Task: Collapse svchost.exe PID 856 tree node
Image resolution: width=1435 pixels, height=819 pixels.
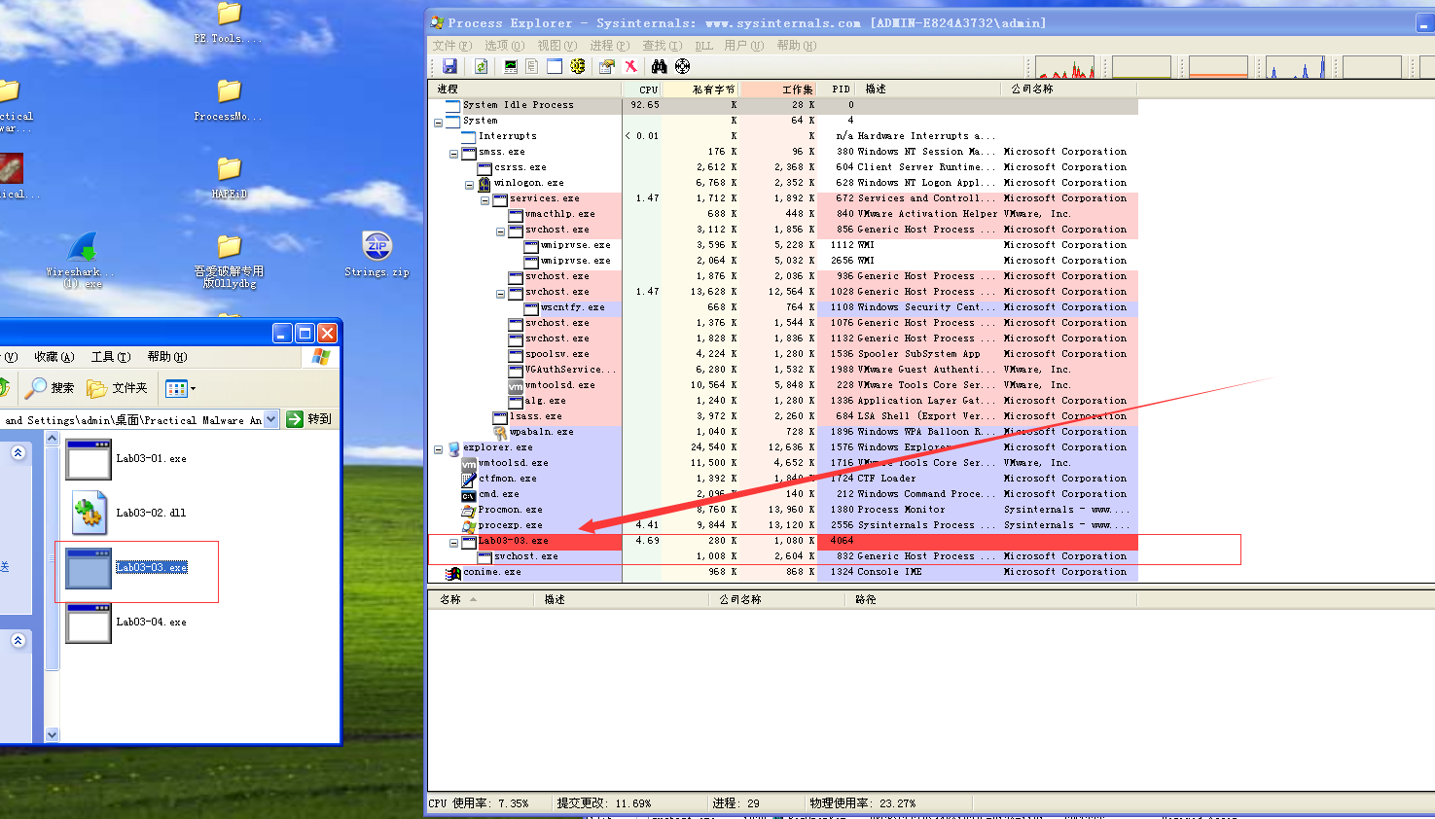Action: point(500,231)
